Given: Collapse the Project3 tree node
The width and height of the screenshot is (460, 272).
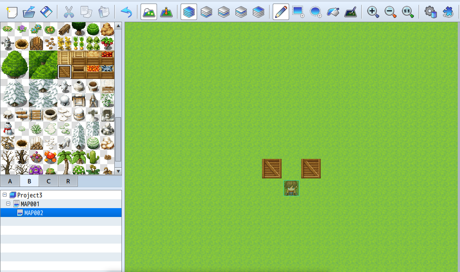Looking at the screenshot, I should pyautogui.click(x=5, y=195).
